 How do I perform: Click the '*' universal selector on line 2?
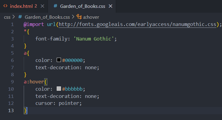(x=25, y=31)
